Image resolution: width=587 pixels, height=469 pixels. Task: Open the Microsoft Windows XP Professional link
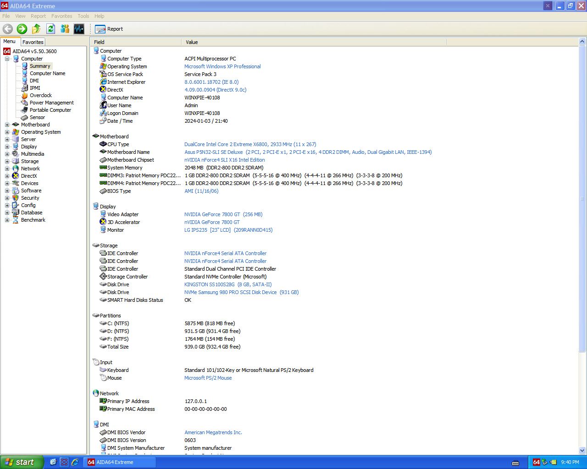pos(222,66)
